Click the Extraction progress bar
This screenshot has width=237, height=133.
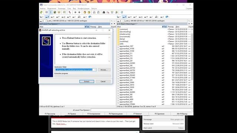(83, 76)
